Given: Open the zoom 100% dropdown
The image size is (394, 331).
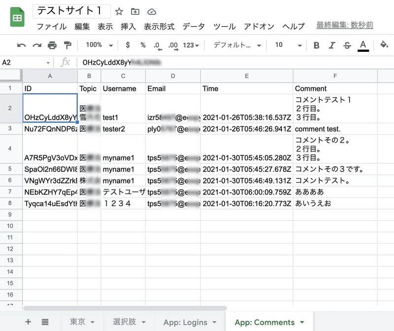Looking at the screenshot, I should [99, 45].
